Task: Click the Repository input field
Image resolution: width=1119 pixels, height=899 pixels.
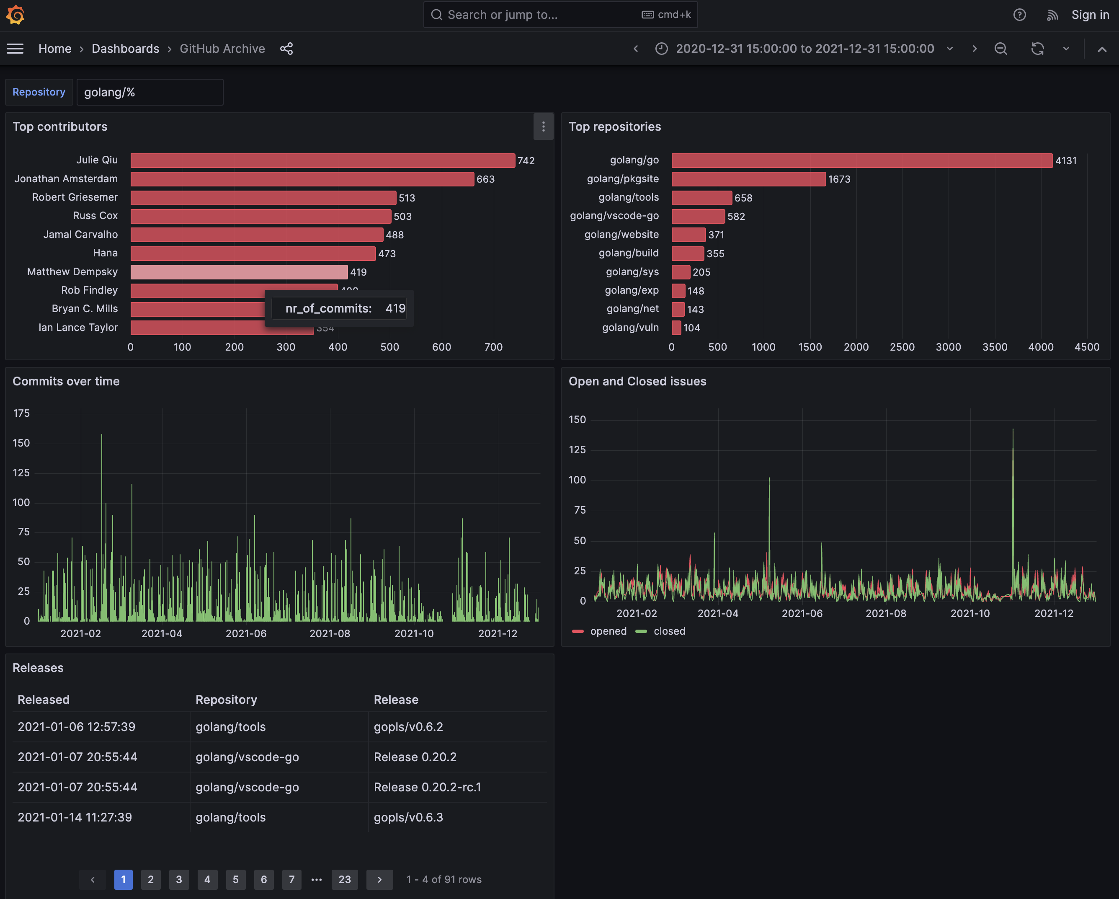Action: point(150,92)
